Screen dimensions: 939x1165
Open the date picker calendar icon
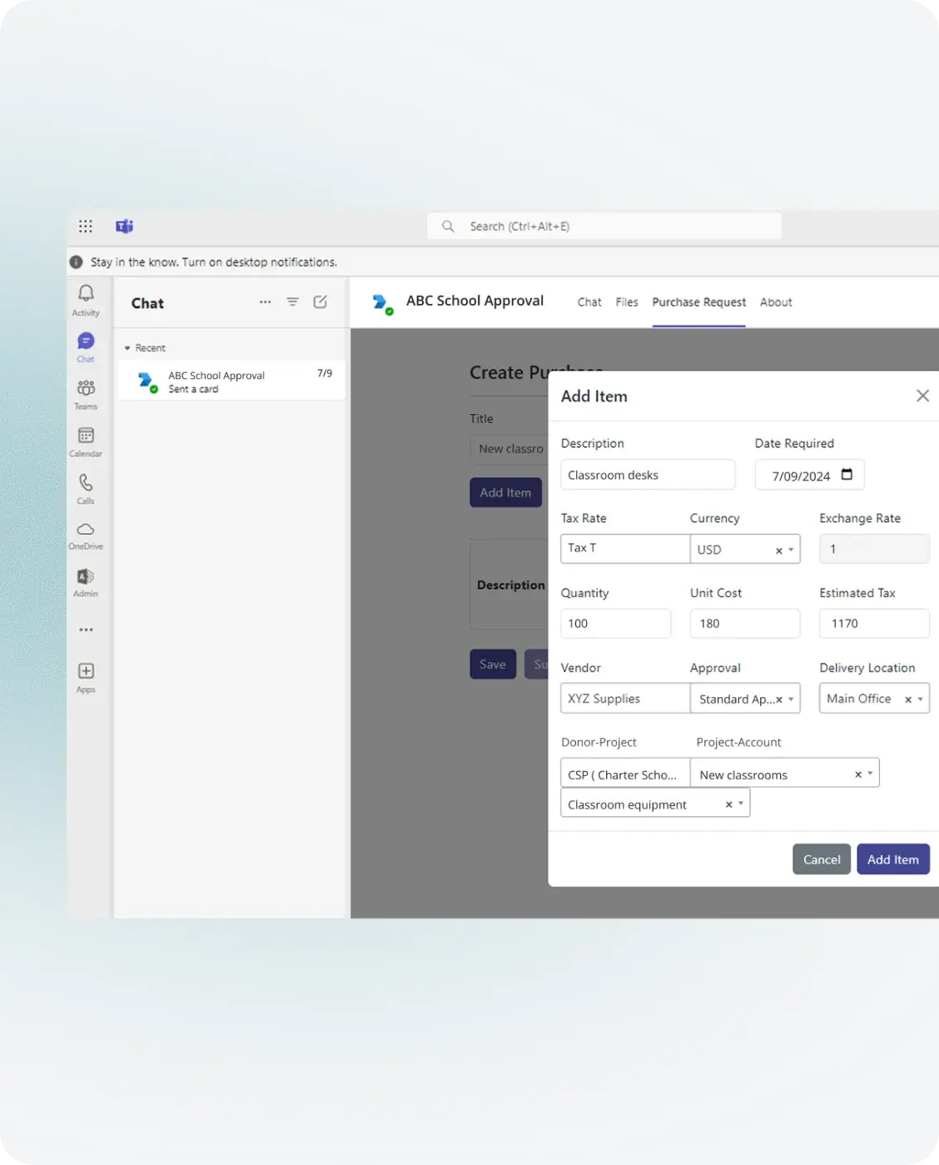click(x=847, y=475)
